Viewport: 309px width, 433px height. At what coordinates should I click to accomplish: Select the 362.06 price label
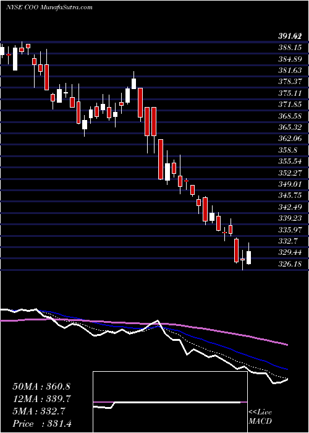[290, 139]
